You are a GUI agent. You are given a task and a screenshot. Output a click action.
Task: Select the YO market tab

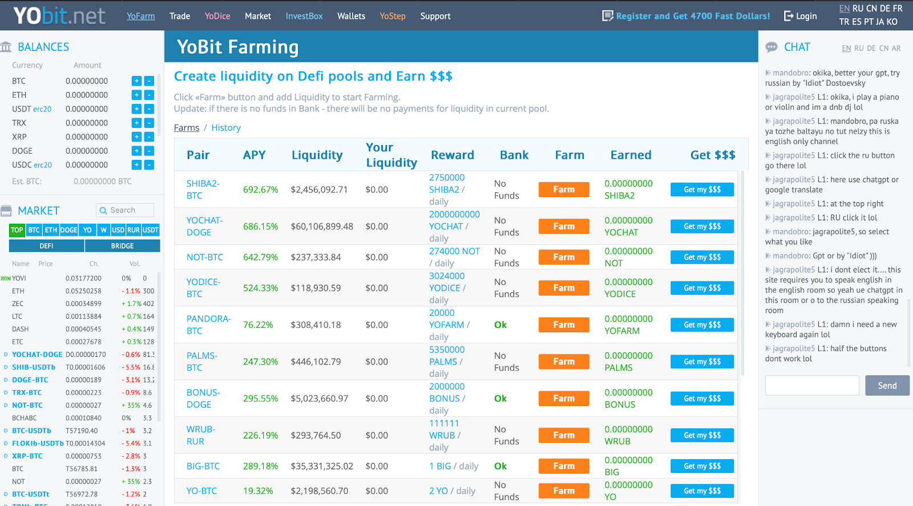coord(87,230)
